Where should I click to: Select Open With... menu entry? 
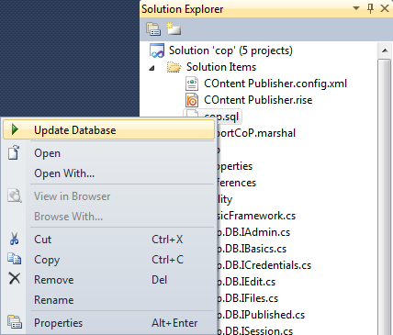pyautogui.click(x=108, y=173)
